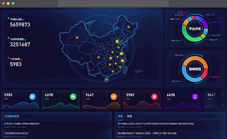Click the red round icon on the red 5983 card
This screenshot has width=227, height=139.
click(x=155, y=97)
